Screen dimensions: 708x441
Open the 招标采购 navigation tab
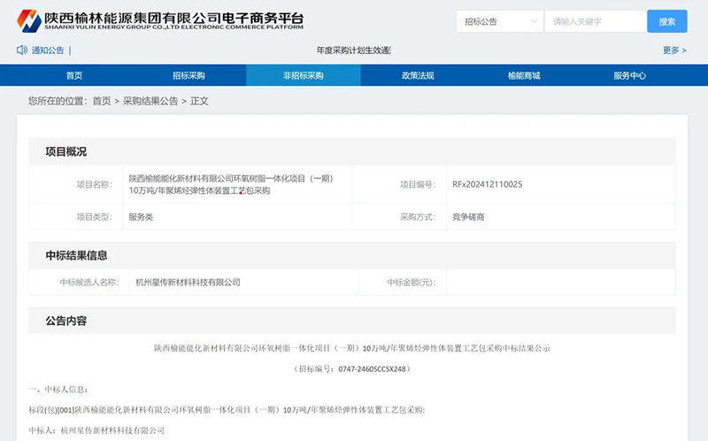[x=189, y=75]
